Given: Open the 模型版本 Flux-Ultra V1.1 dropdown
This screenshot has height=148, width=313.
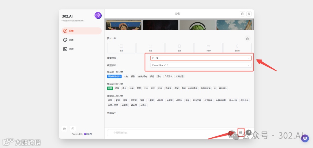Looking at the screenshot, I should pyautogui.click(x=201, y=65).
